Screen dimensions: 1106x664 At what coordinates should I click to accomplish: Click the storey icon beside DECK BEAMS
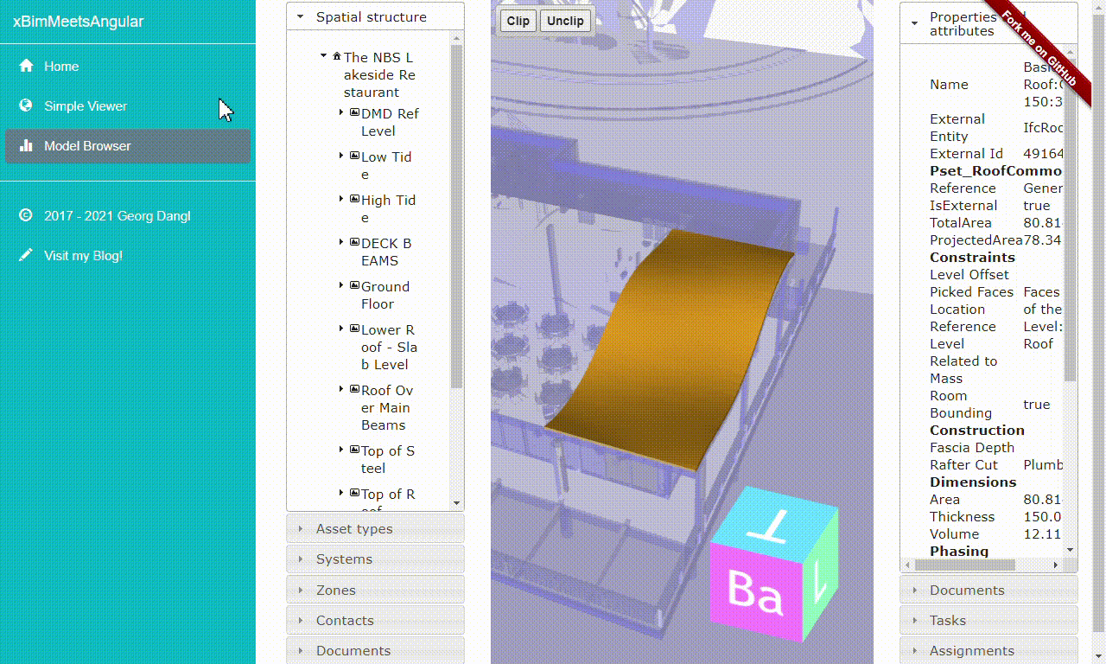(354, 242)
